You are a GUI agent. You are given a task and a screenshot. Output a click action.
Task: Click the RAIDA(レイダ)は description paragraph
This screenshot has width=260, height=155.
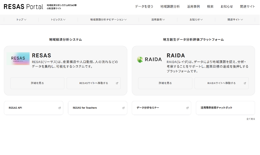208,66
